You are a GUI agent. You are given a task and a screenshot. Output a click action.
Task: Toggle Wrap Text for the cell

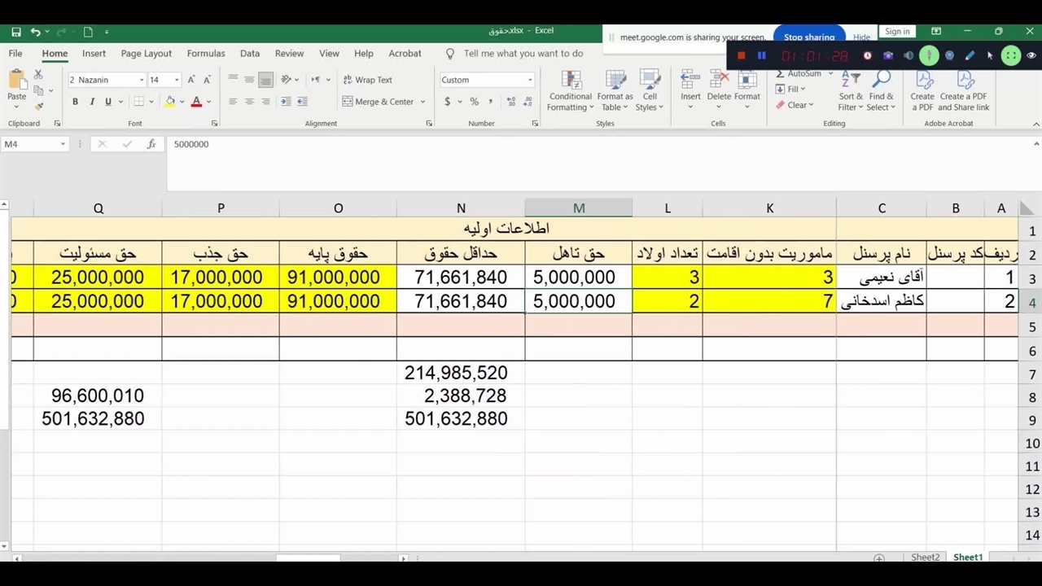366,80
